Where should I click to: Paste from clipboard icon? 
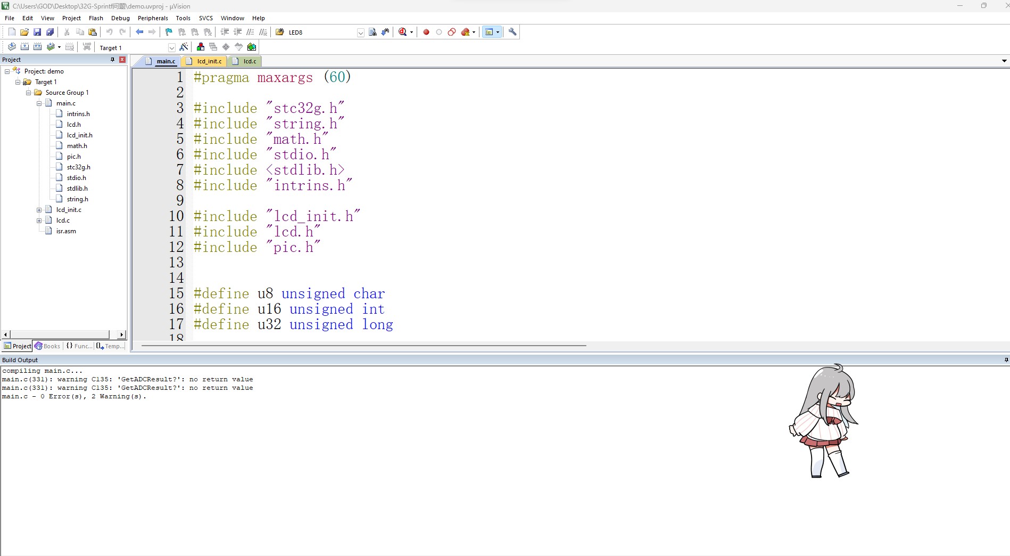point(93,32)
